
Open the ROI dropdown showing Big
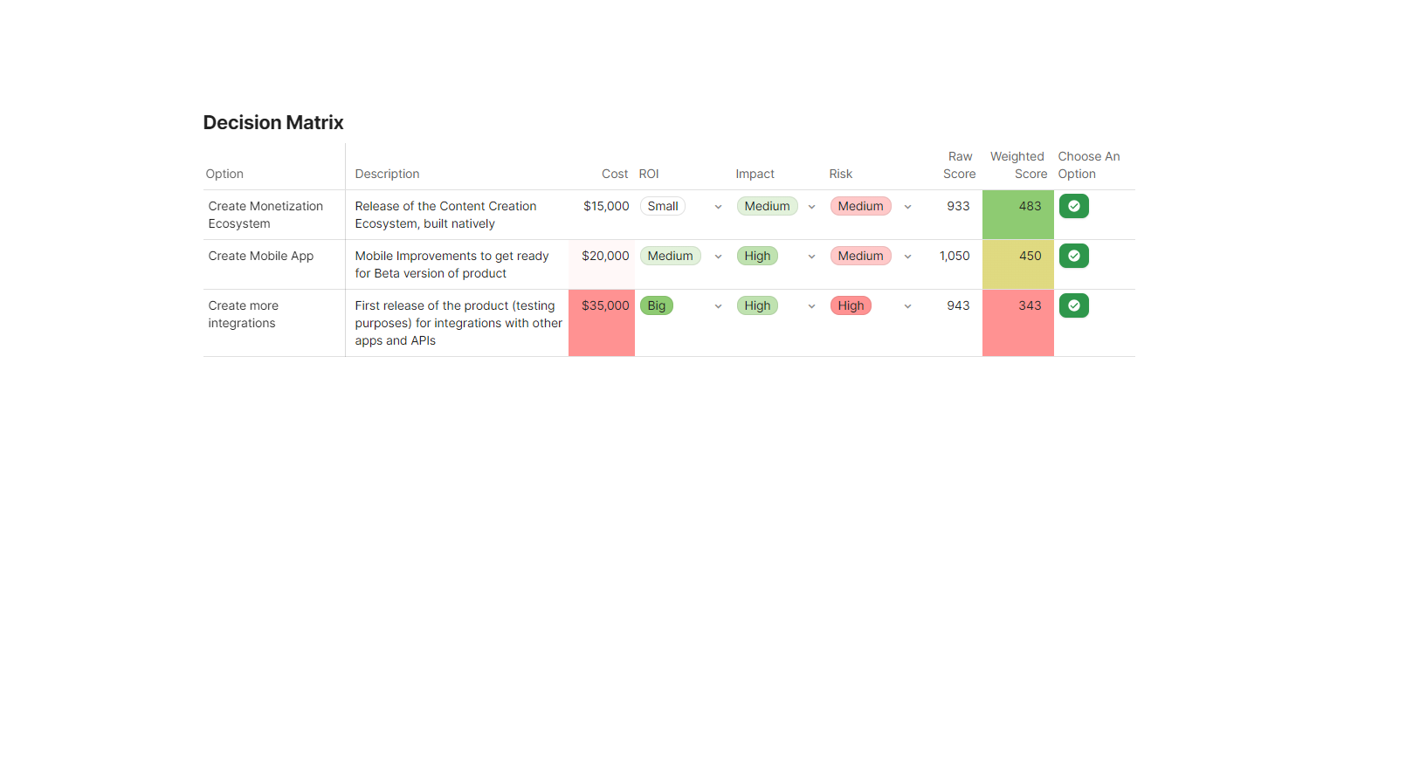[718, 306]
